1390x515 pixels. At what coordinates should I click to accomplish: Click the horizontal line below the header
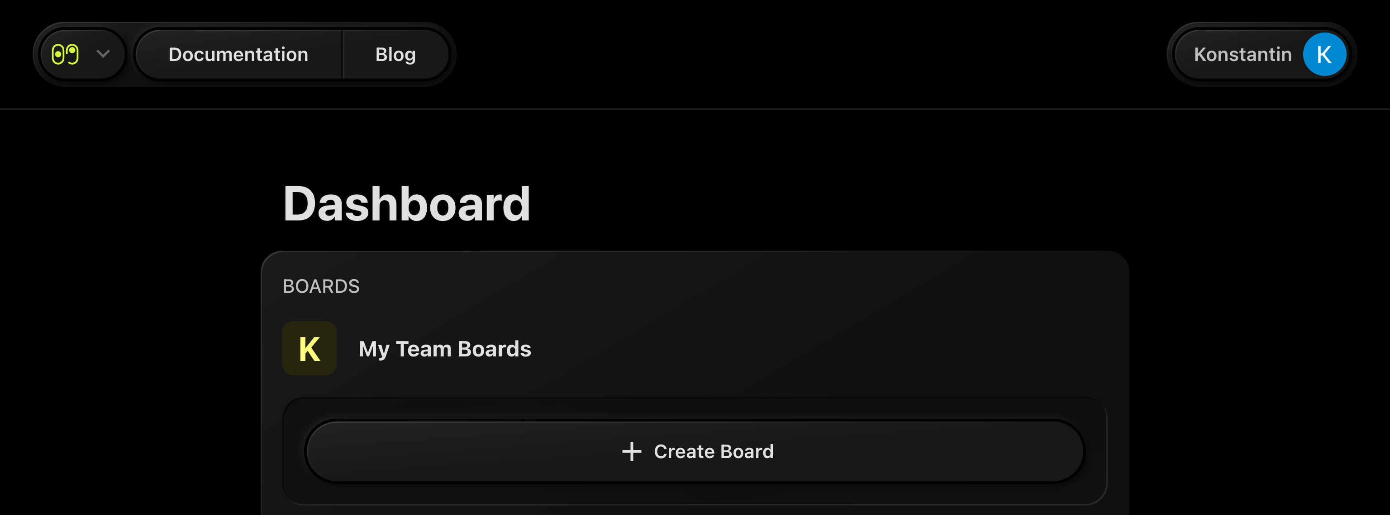695,109
